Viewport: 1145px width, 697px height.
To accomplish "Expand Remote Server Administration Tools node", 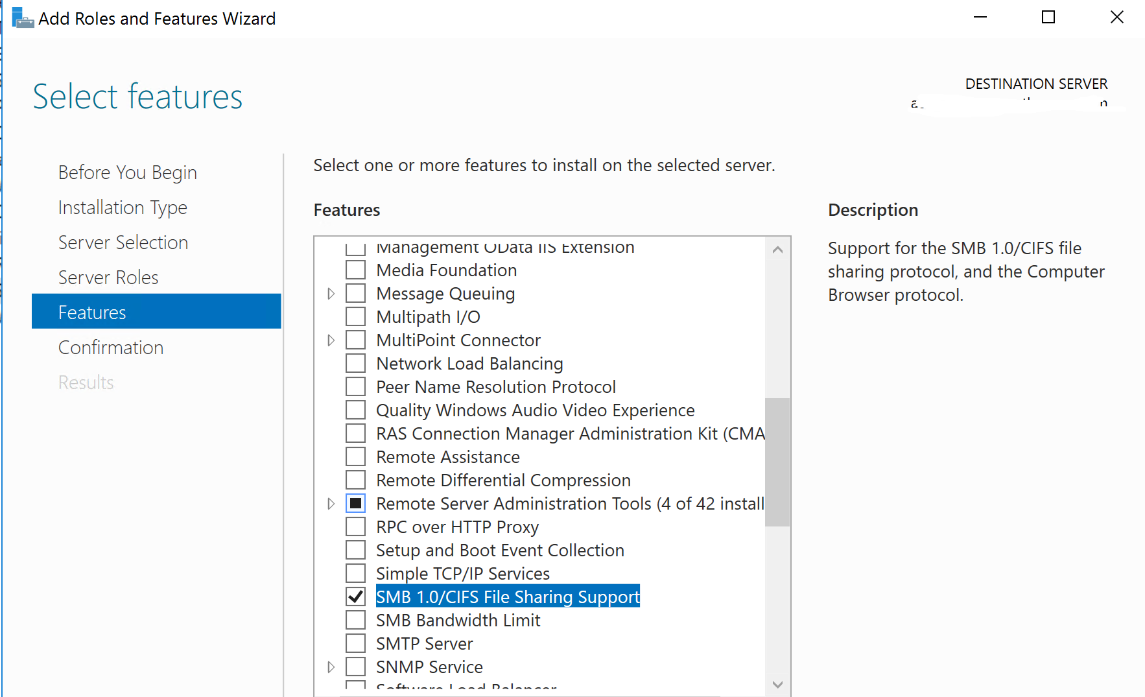I will point(331,504).
